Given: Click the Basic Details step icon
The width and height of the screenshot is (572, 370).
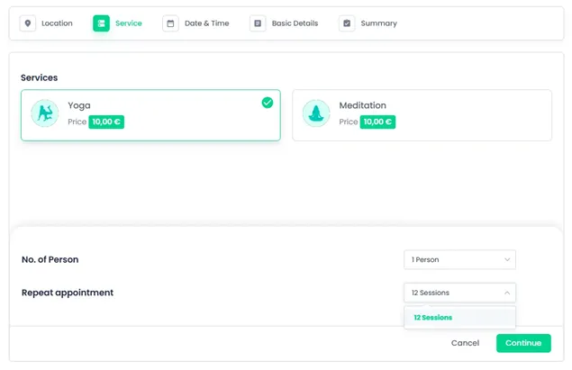Looking at the screenshot, I should click(258, 23).
